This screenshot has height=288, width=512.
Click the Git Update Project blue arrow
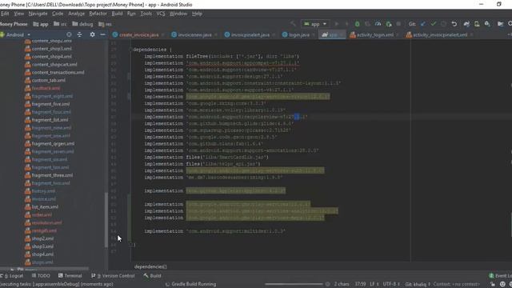point(423,24)
